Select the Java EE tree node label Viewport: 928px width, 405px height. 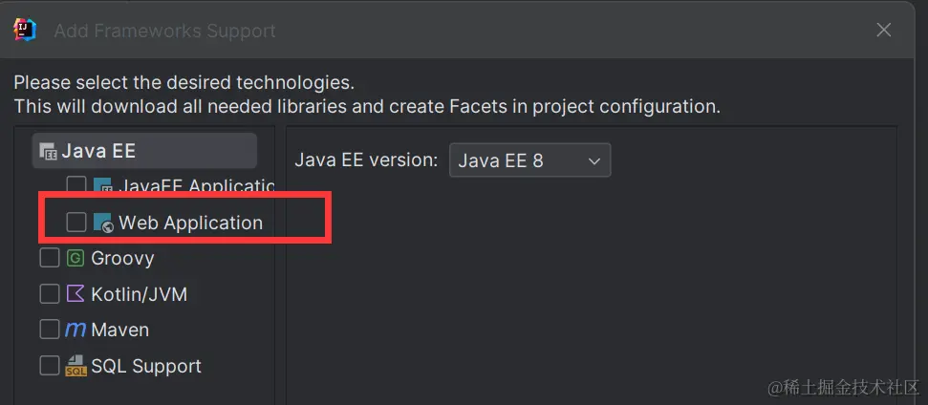tap(99, 151)
